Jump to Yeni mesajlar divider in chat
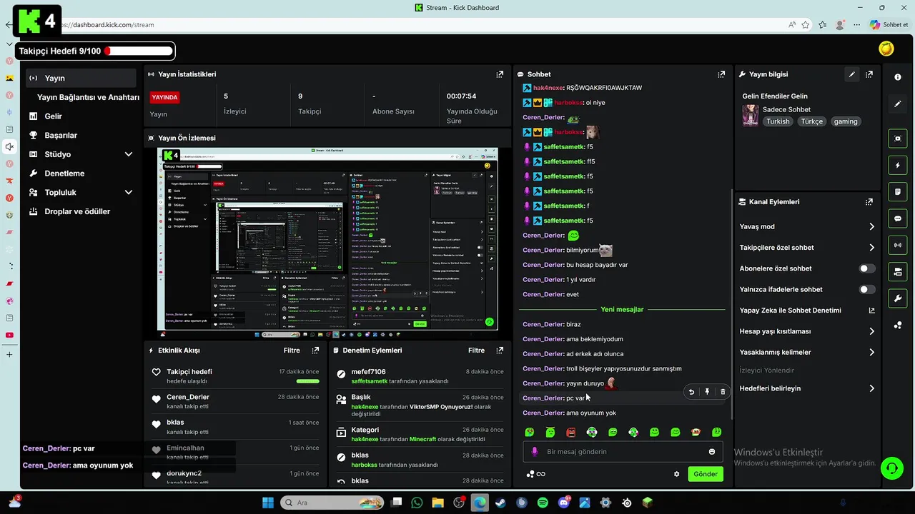Viewport: 915px width, 514px height. coord(622,309)
